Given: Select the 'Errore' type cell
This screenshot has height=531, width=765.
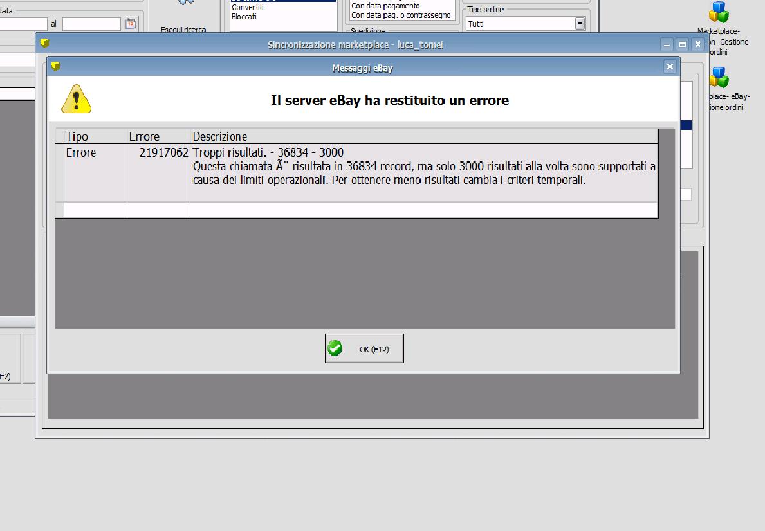Looking at the screenshot, I should [x=96, y=173].
